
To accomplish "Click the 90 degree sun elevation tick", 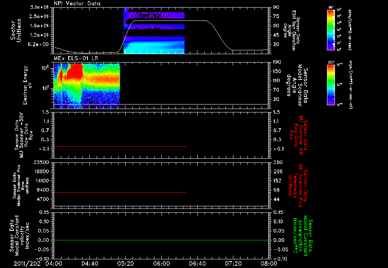I will (x=276, y=7).
